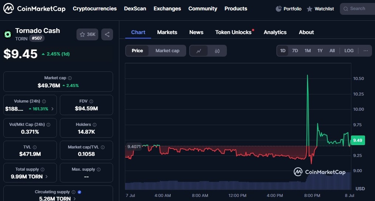This screenshot has width=375, height=201.
Task: Open the Portfolio pie chart icon
Action: tap(278, 9)
